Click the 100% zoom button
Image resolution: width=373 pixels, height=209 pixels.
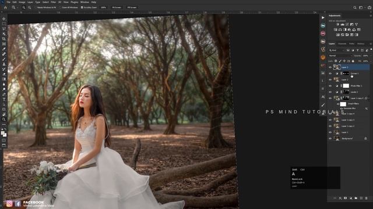(104, 8)
